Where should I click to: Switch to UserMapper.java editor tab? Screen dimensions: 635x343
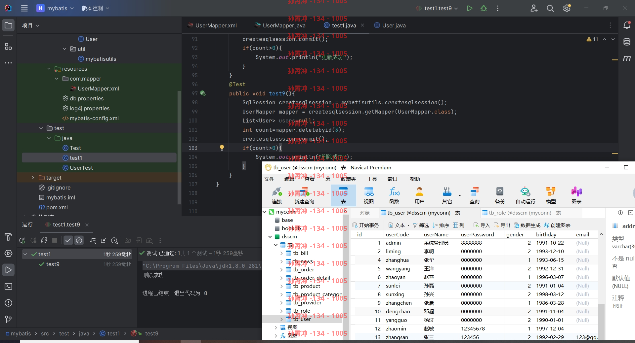pyautogui.click(x=280, y=25)
